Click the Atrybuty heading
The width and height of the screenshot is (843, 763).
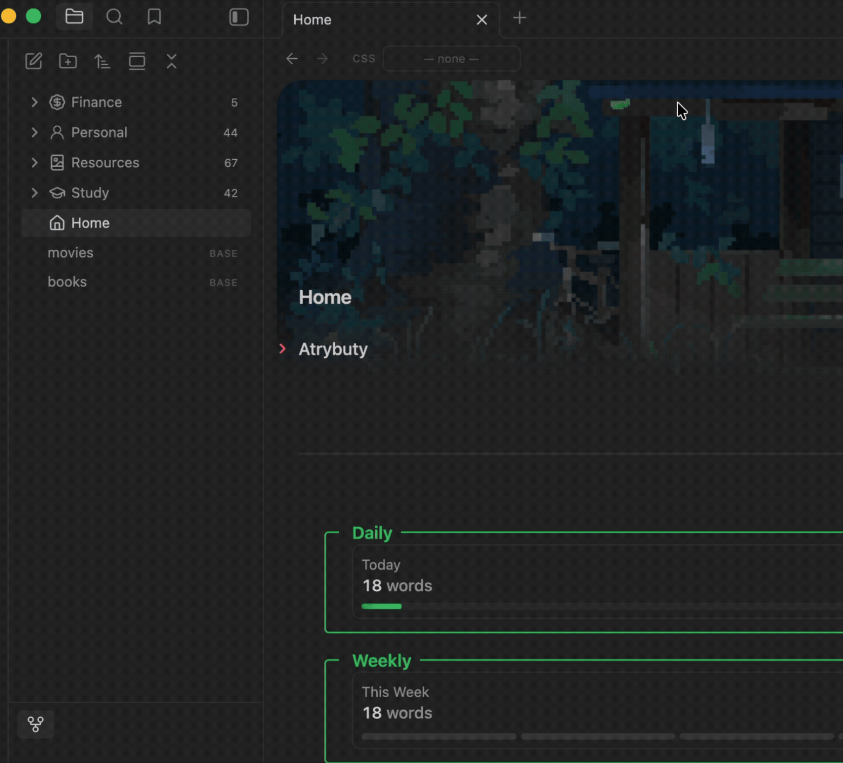[333, 349]
